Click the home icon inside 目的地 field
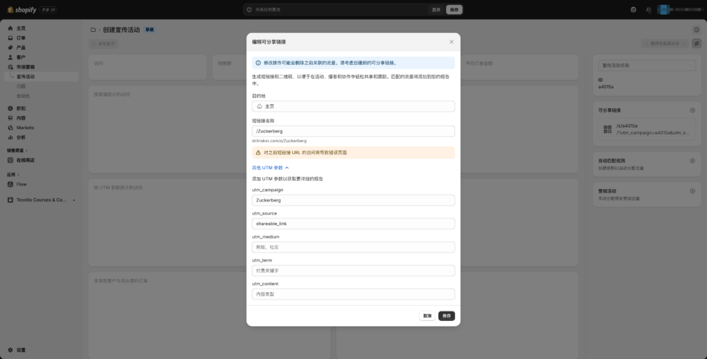The image size is (707, 359). (x=260, y=106)
